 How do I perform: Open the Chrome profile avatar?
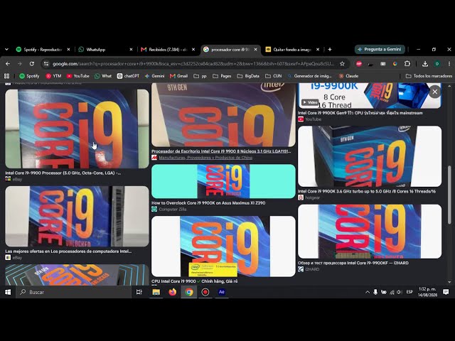[437, 64]
